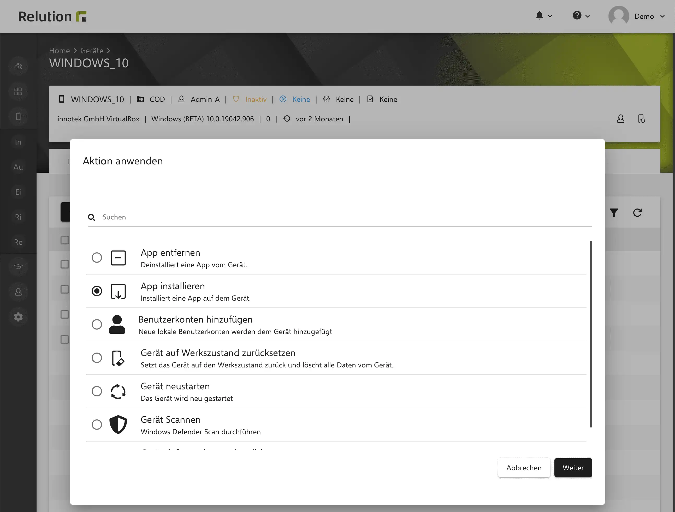Click the dialog's action list scrollbar

pyautogui.click(x=591, y=334)
